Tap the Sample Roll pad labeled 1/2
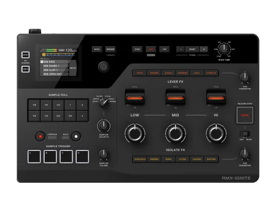The height and width of the screenshot is (211, 276). tap(58, 105)
